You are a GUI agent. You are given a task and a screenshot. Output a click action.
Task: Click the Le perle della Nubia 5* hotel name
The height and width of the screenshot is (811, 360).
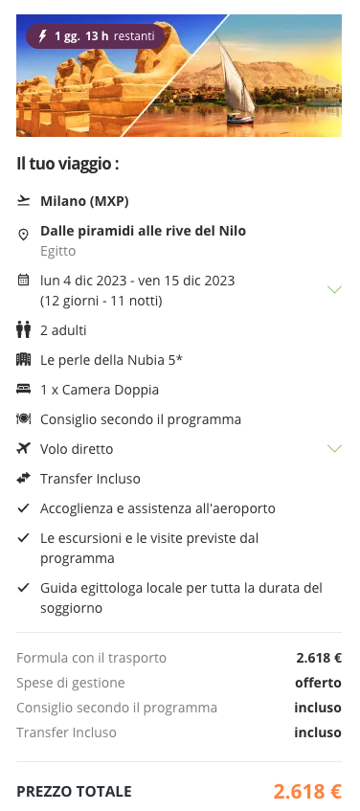112,360
